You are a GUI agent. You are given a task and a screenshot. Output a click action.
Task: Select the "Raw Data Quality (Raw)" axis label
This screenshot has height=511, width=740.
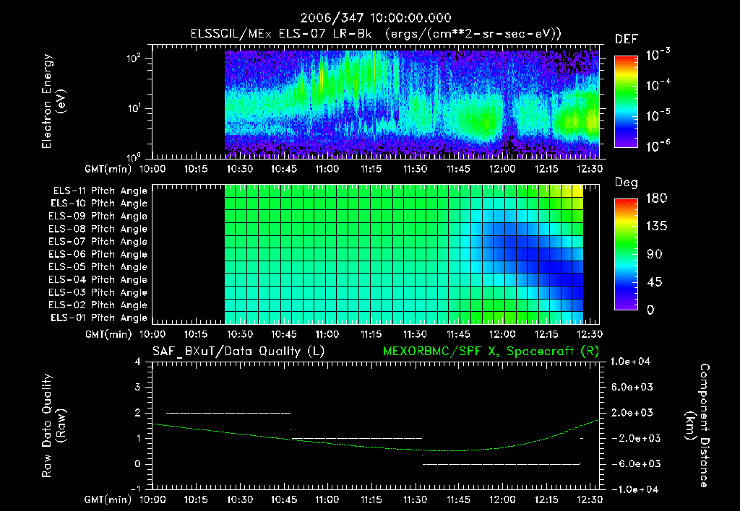[x=53, y=426]
